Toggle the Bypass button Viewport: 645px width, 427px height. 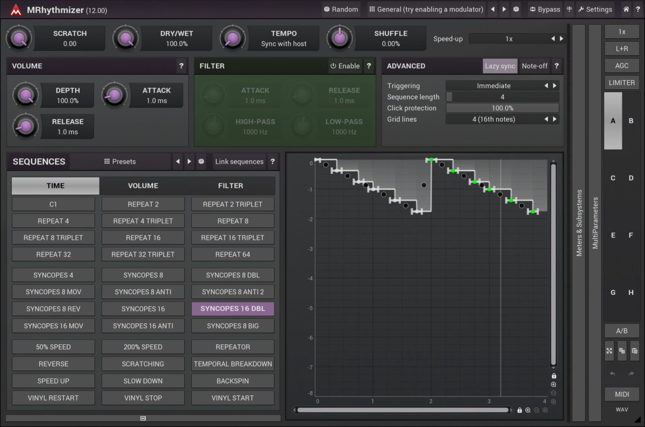(544, 9)
